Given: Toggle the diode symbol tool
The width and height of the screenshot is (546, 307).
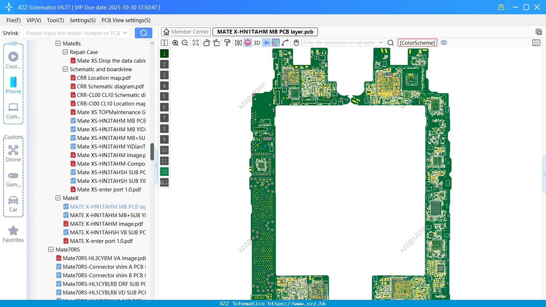Looking at the screenshot, I should [266, 43].
